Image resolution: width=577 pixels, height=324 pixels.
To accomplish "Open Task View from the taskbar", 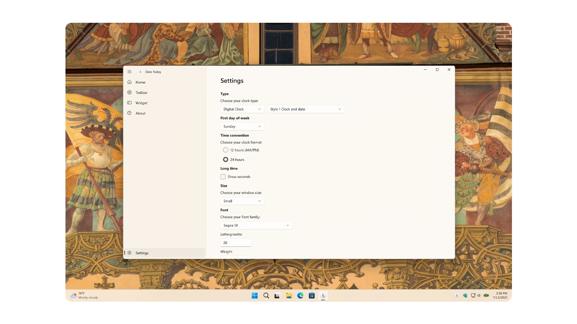I will coord(277,296).
